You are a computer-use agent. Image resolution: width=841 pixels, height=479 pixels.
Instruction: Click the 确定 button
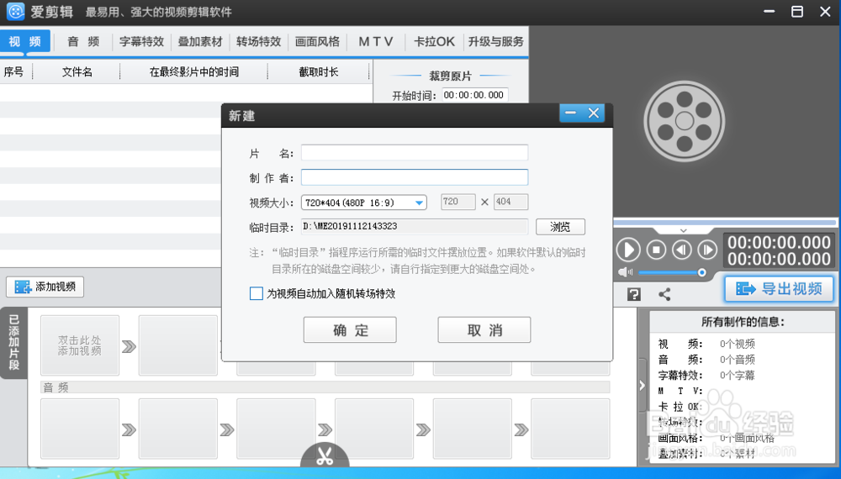[350, 329]
